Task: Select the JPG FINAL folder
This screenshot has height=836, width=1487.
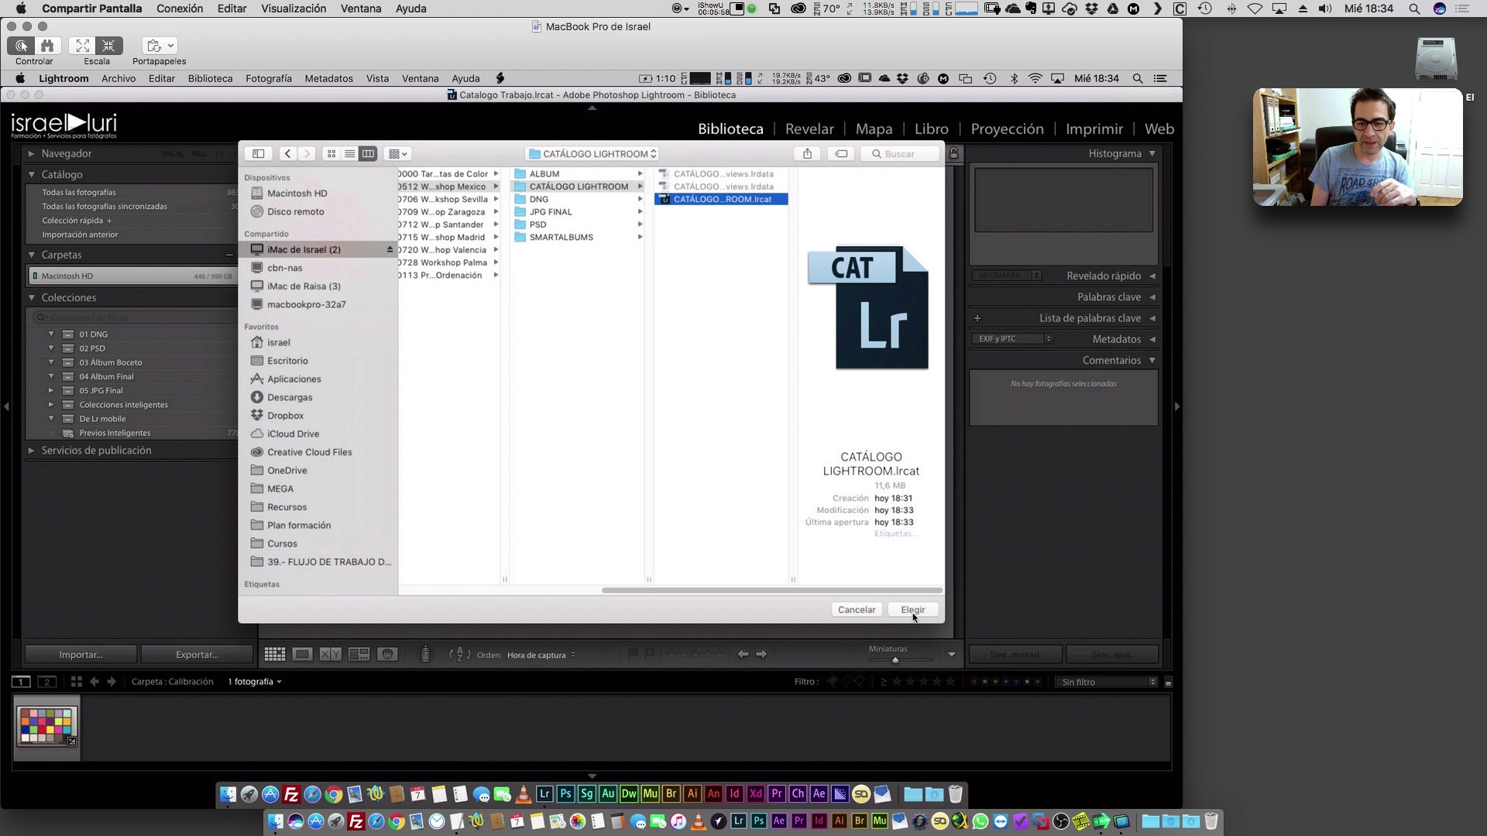Action: tap(551, 212)
